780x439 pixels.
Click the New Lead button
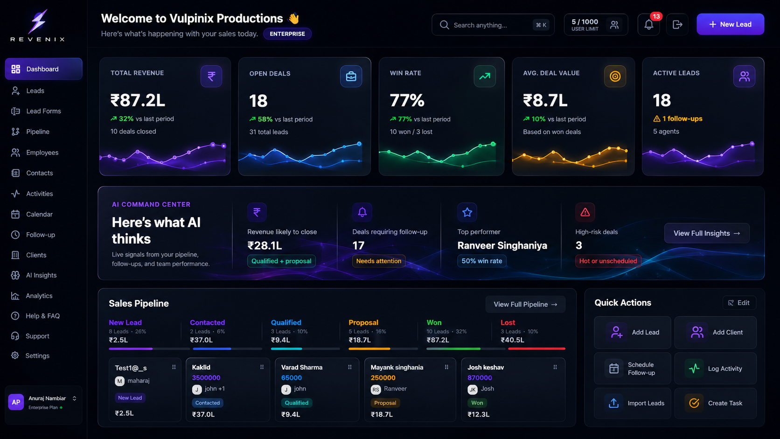730,24
